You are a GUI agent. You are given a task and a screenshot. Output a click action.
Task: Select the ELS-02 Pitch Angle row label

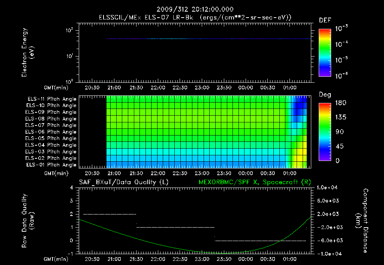click(51, 158)
